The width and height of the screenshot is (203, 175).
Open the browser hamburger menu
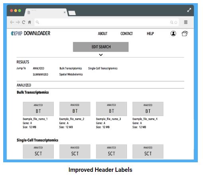click(x=185, y=22)
